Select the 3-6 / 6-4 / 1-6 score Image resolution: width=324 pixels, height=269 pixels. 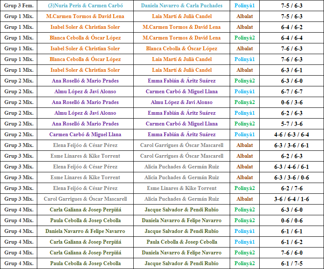click(x=291, y=199)
